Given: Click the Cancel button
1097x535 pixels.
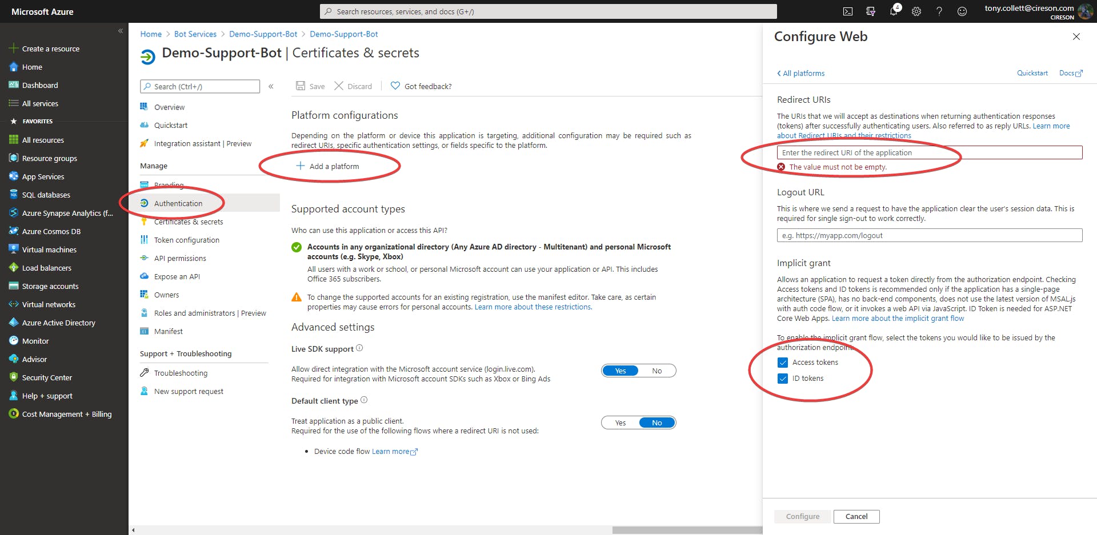Looking at the screenshot, I should point(856,517).
